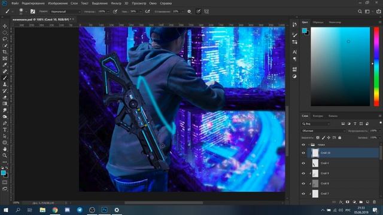
Task: Open workspace switcher button
Action: (x=367, y=11)
